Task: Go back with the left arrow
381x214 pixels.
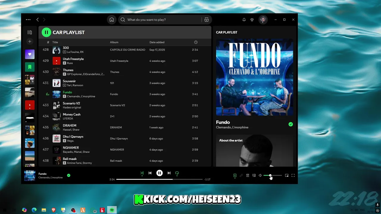Action: click(x=38, y=20)
